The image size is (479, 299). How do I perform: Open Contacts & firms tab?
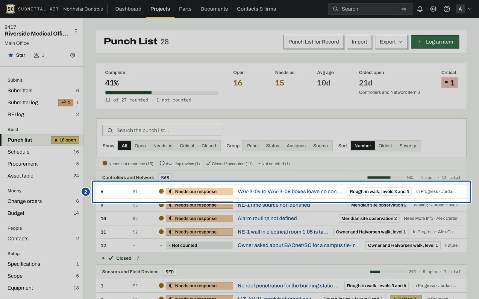tap(257, 9)
